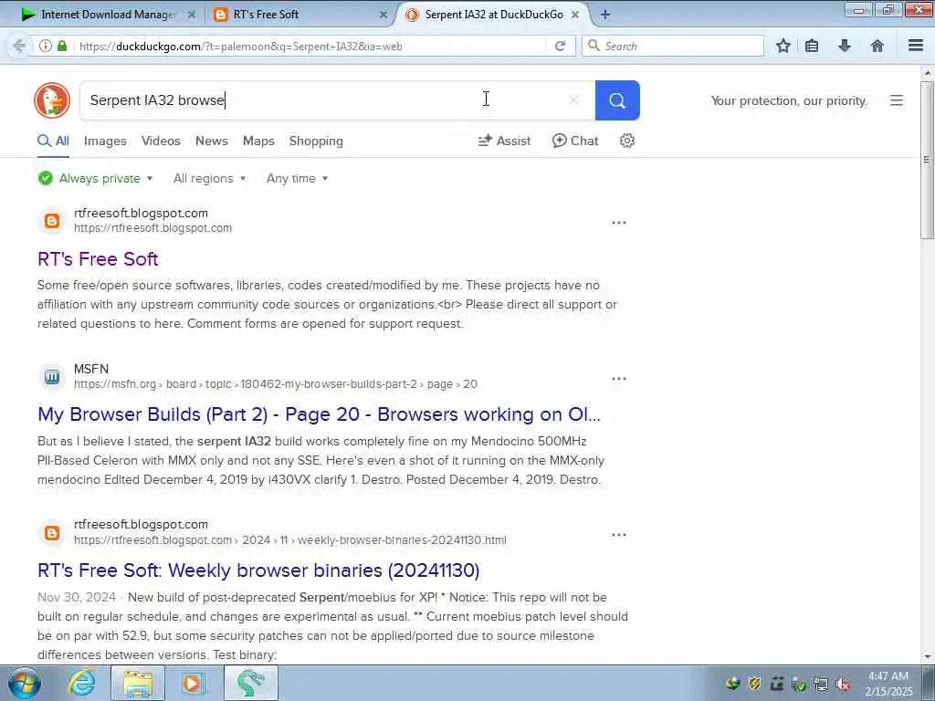Open the browser hamburger menu

pyautogui.click(x=915, y=46)
